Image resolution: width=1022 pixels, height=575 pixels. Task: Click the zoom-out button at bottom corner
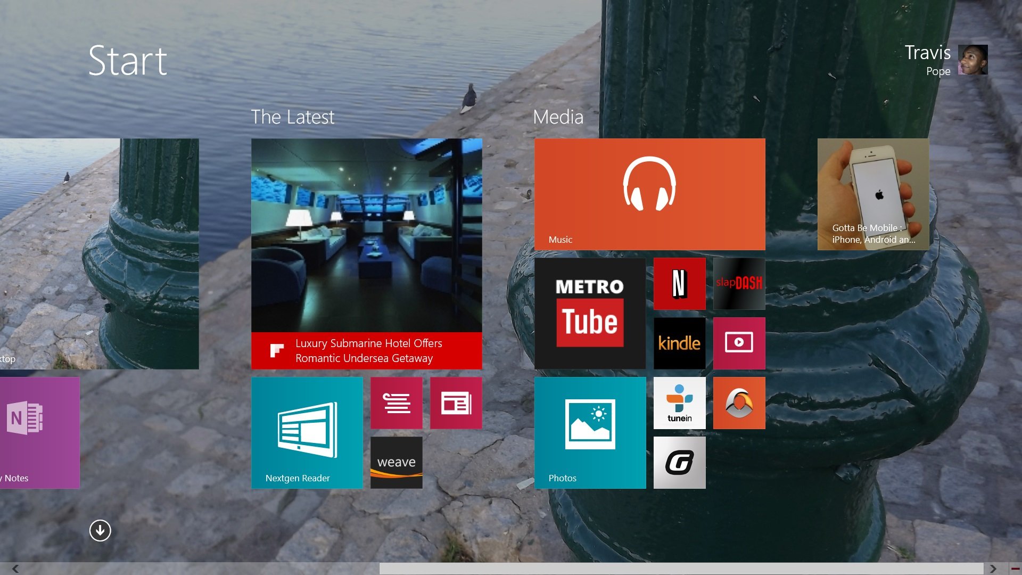[x=1015, y=569]
